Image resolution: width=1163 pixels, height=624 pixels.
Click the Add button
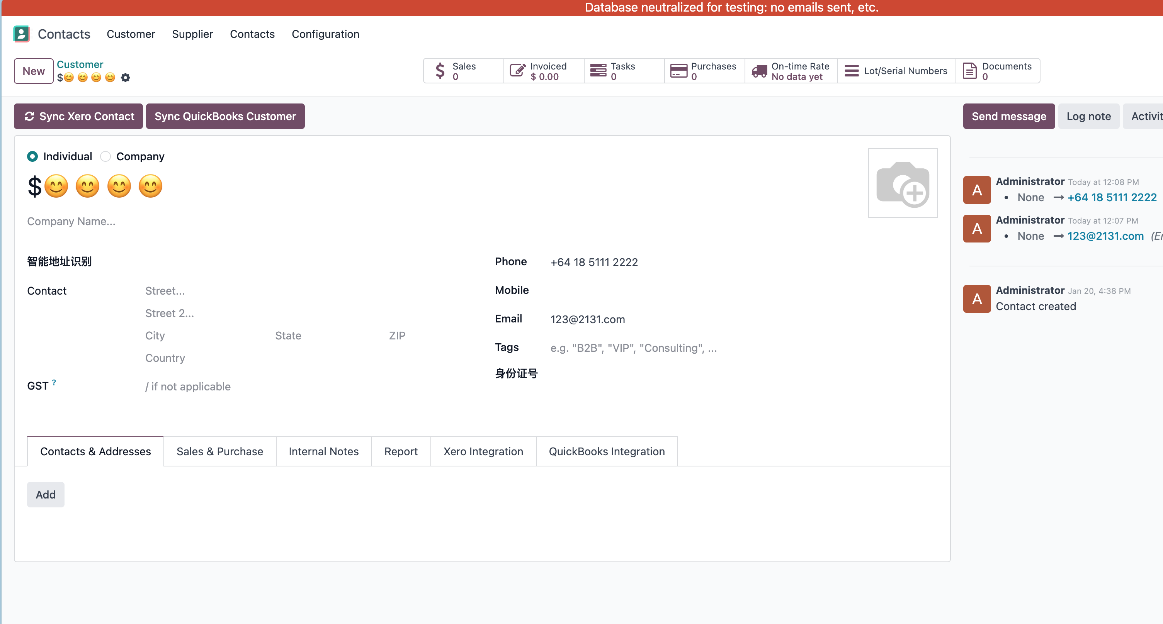(x=46, y=495)
